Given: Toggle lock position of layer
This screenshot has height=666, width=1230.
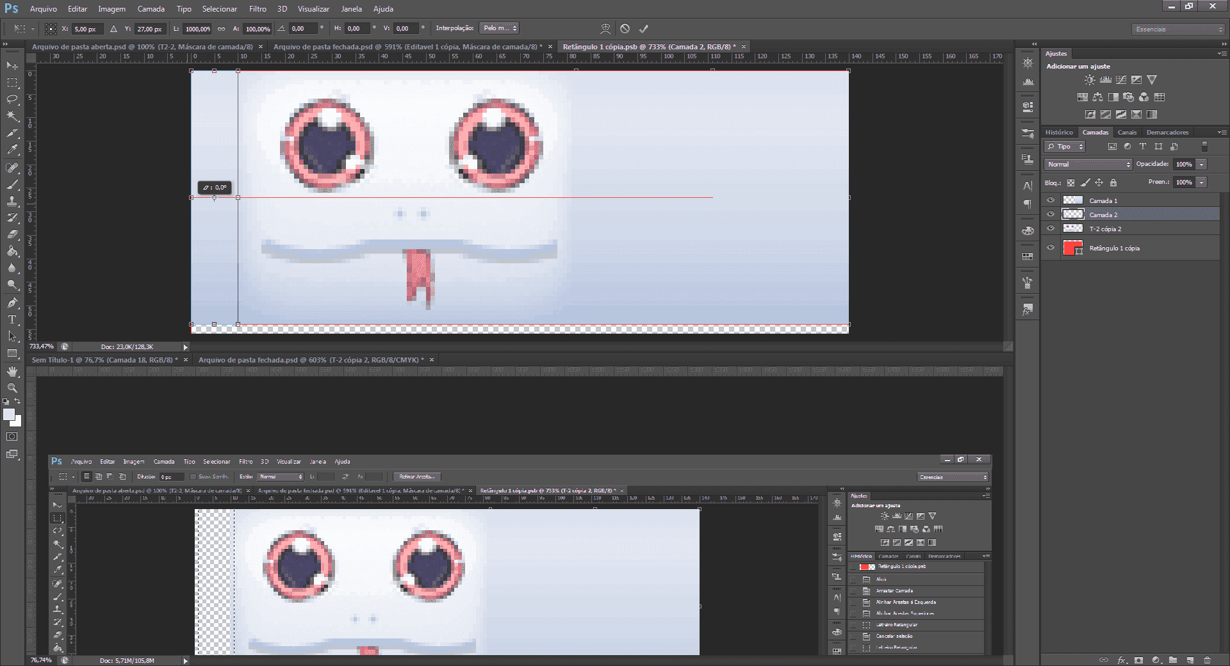Looking at the screenshot, I should coord(1099,183).
